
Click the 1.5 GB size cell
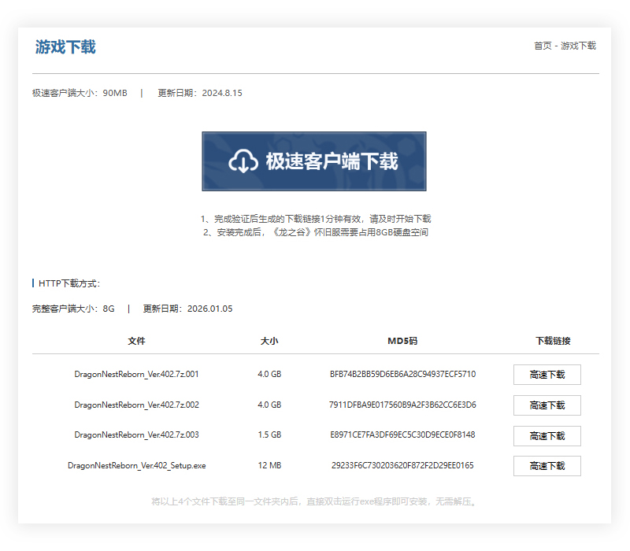coord(269,435)
